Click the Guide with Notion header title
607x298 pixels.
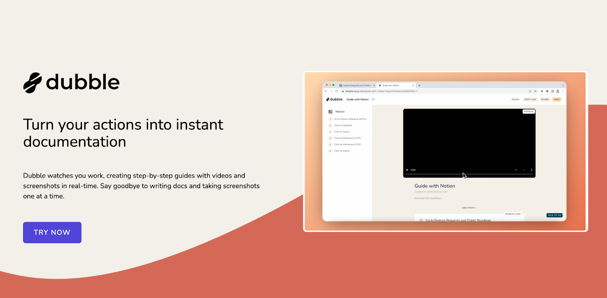click(357, 100)
